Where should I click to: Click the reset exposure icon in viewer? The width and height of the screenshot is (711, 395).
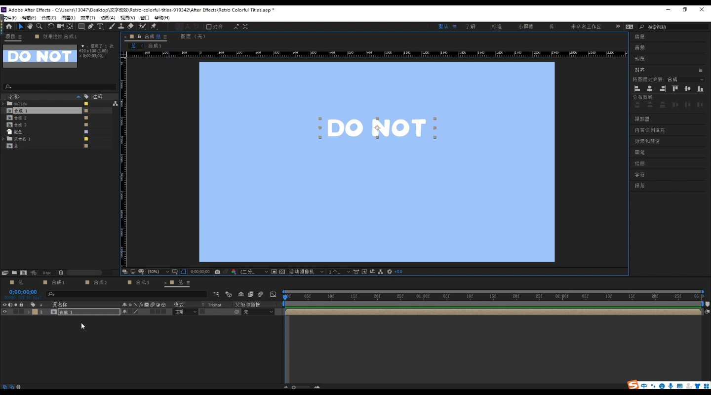tap(390, 272)
